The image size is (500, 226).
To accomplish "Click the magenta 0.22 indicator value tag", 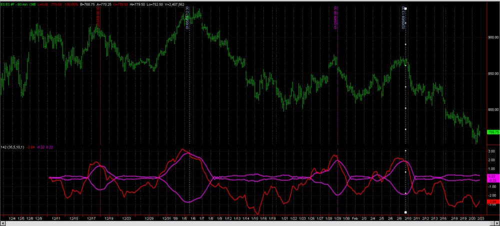I will tap(492, 176).
